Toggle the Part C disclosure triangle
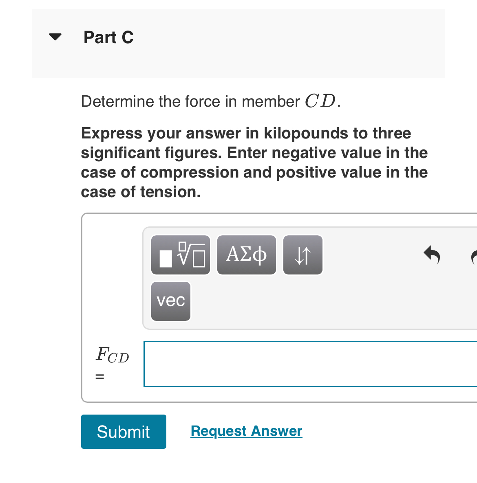477x483 pixels. point(55,37)
